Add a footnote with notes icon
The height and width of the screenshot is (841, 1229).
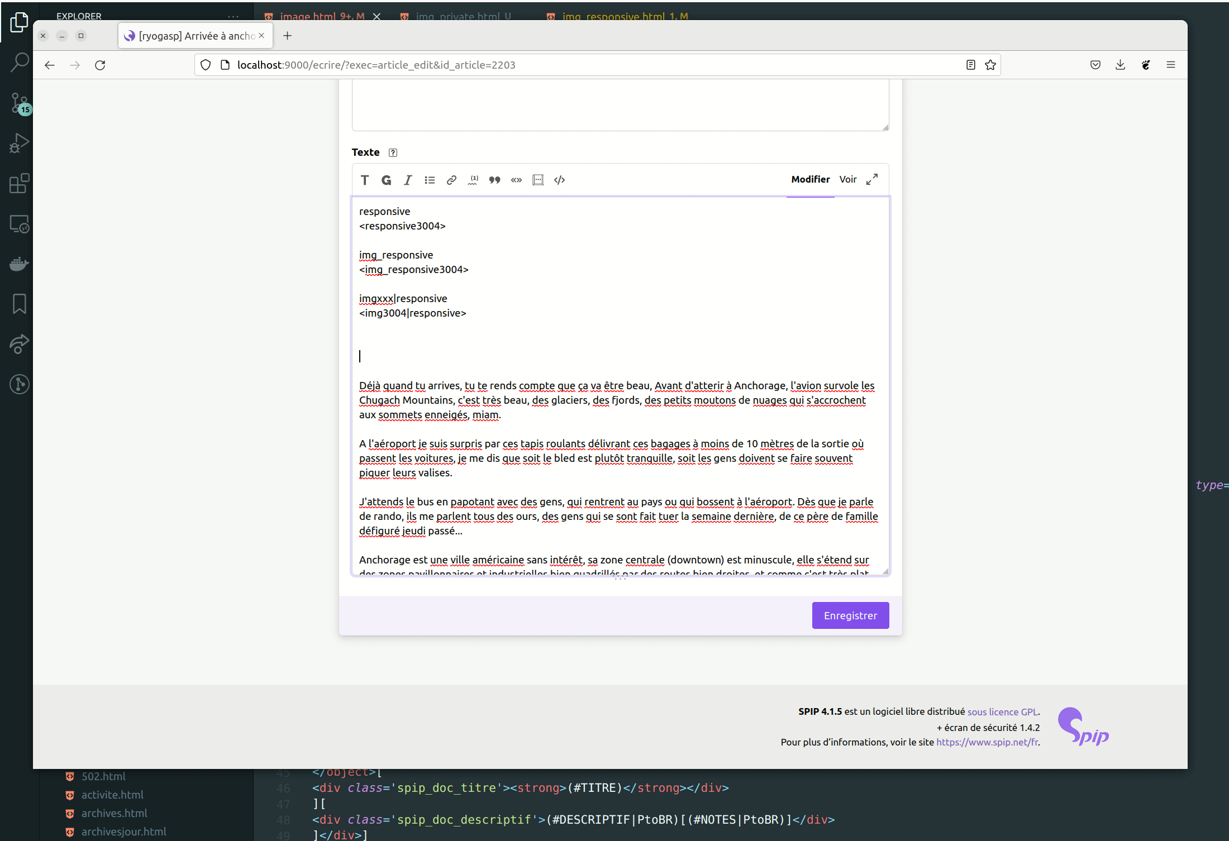click(473, 180)
